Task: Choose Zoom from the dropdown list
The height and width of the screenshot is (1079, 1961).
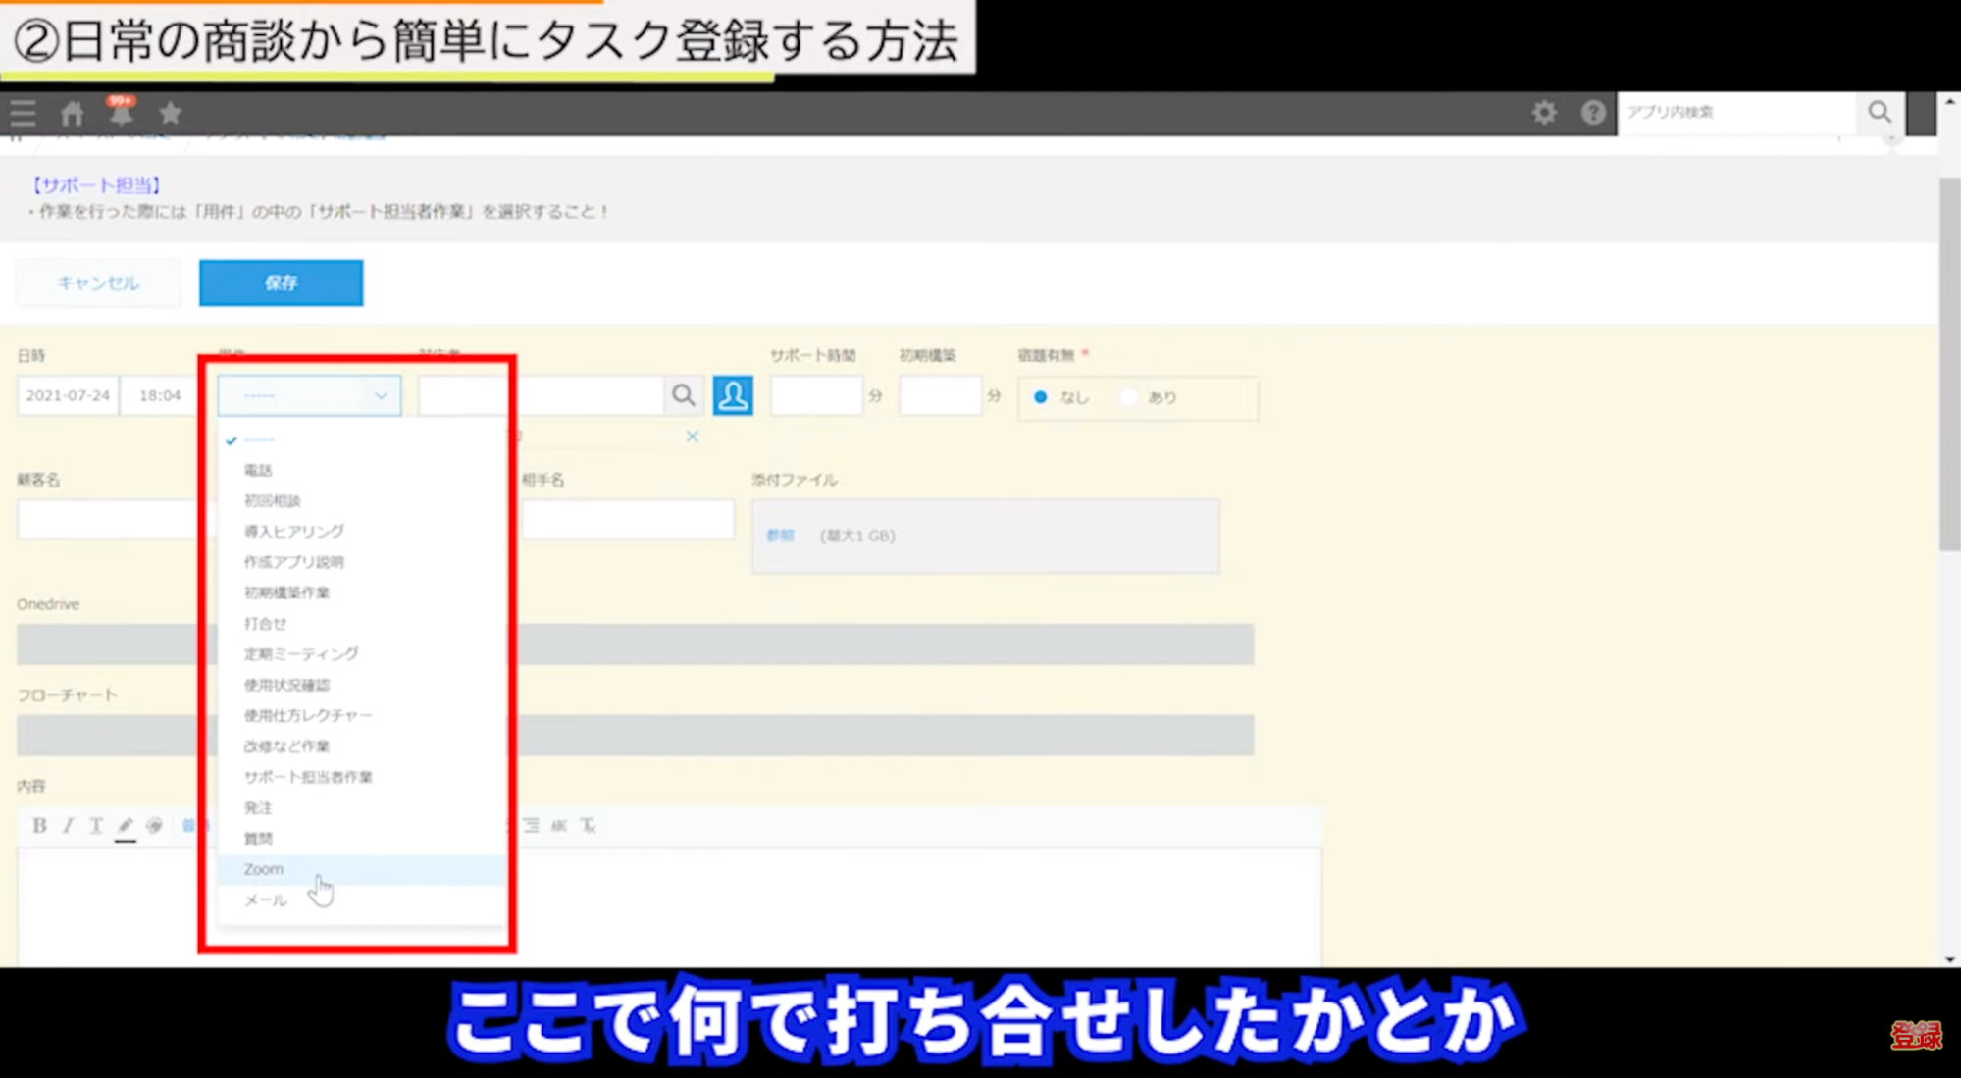Action: [264, 869]
